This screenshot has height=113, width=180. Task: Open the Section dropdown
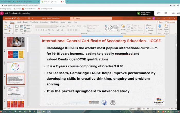[x=28, y=31]
